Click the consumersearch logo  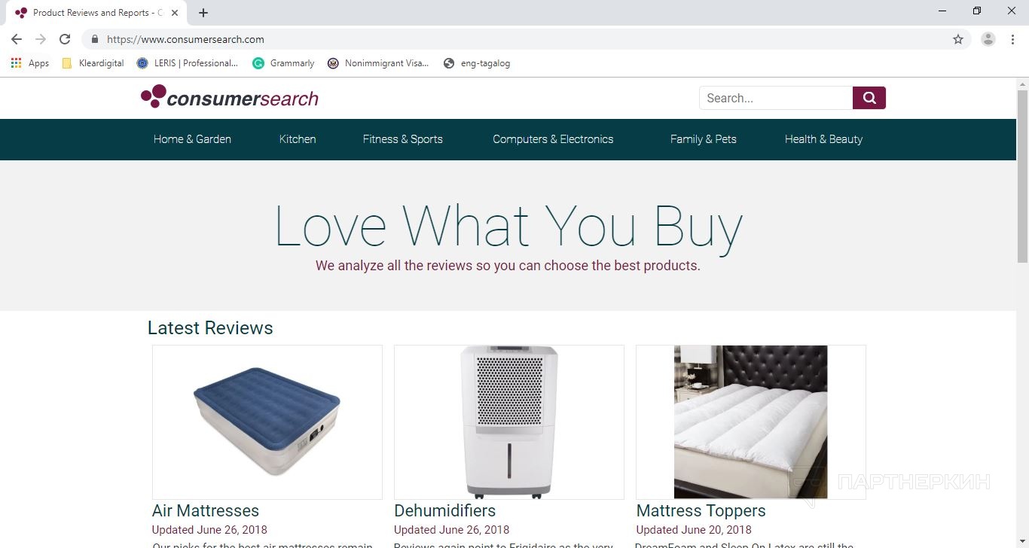click(x=230, y=97)
